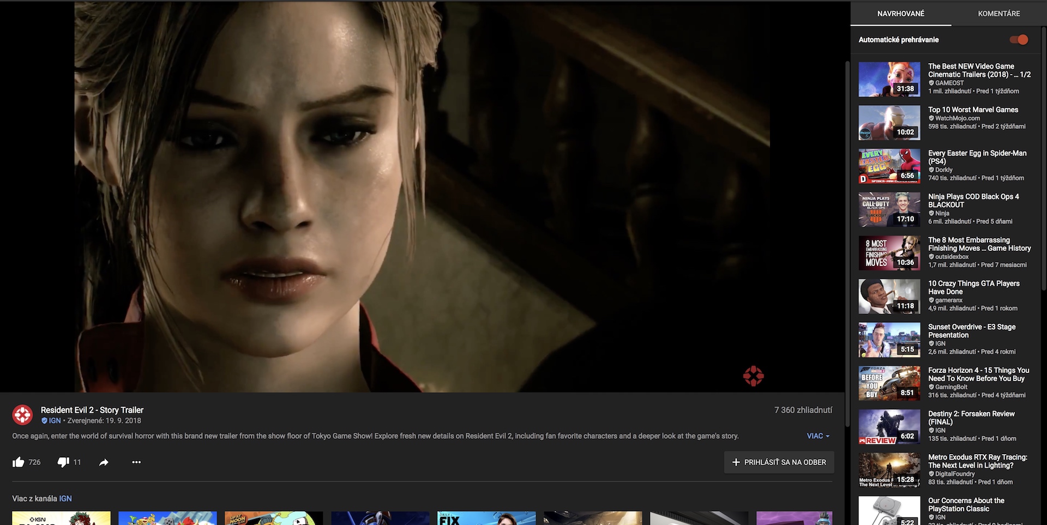Screen dimensions: 1047x525
Task: Click the Resident Evil 2 video player
Action: tap(422, 196)
